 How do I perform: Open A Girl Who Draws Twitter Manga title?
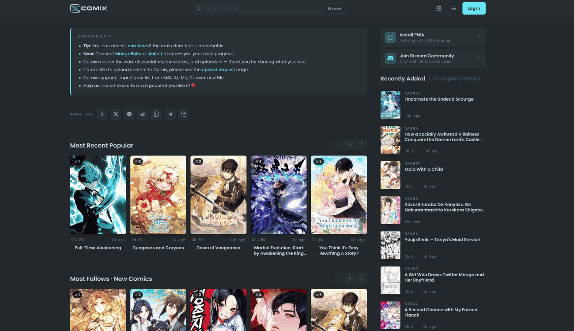tap(444, 277)
